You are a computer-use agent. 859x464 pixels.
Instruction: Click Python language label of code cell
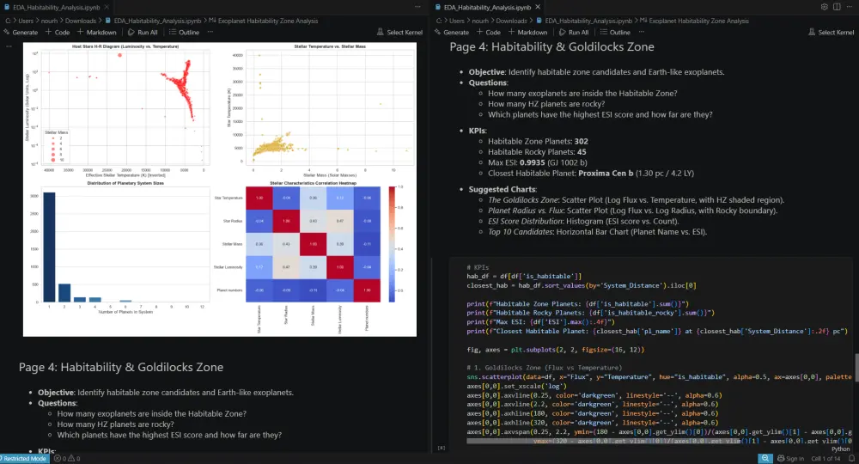[x=841, y=449]
